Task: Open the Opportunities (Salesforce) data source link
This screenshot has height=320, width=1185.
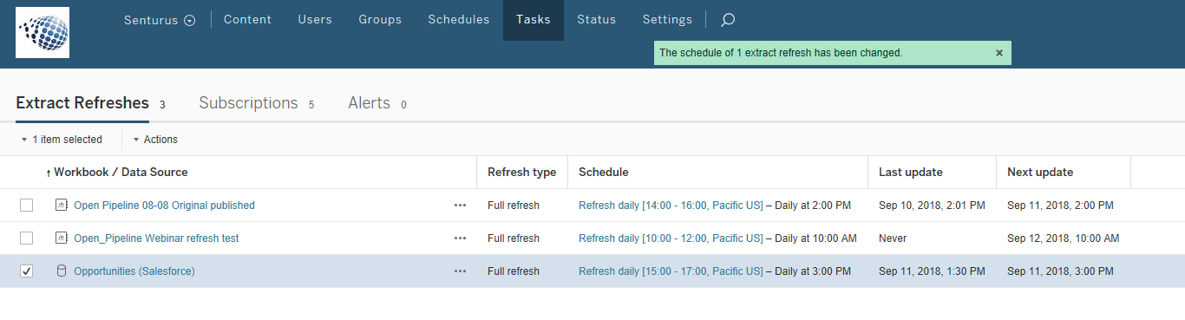Action: pyautogui.click(x=134, y=271)
